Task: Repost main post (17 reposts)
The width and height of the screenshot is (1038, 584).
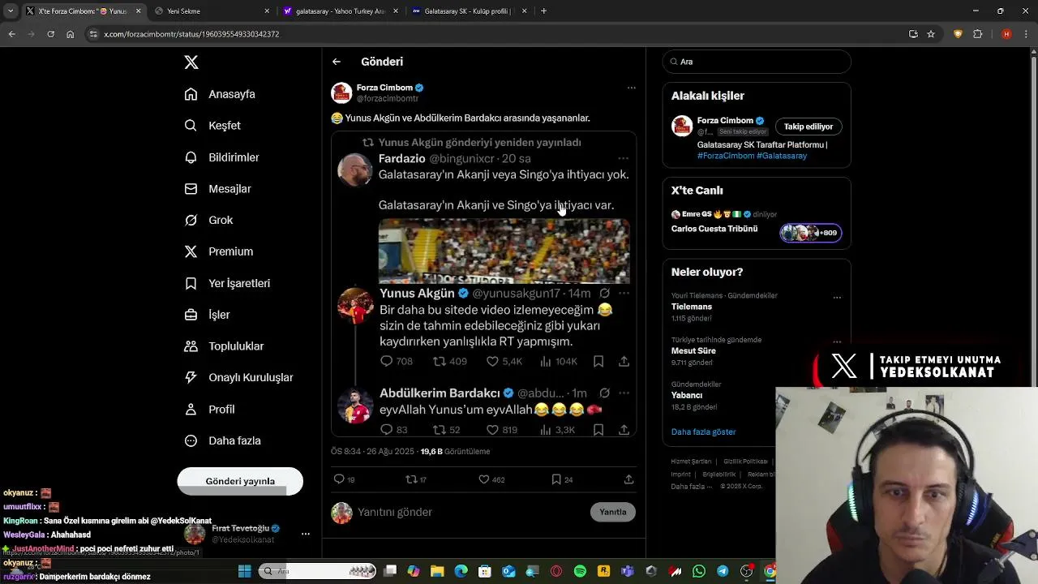Action: pyautogui.click(x=415, y=479)
